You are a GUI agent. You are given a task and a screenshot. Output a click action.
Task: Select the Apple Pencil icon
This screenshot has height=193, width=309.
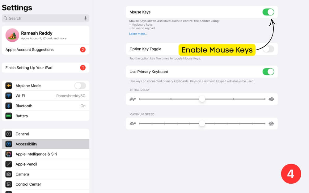pos(10,164)
